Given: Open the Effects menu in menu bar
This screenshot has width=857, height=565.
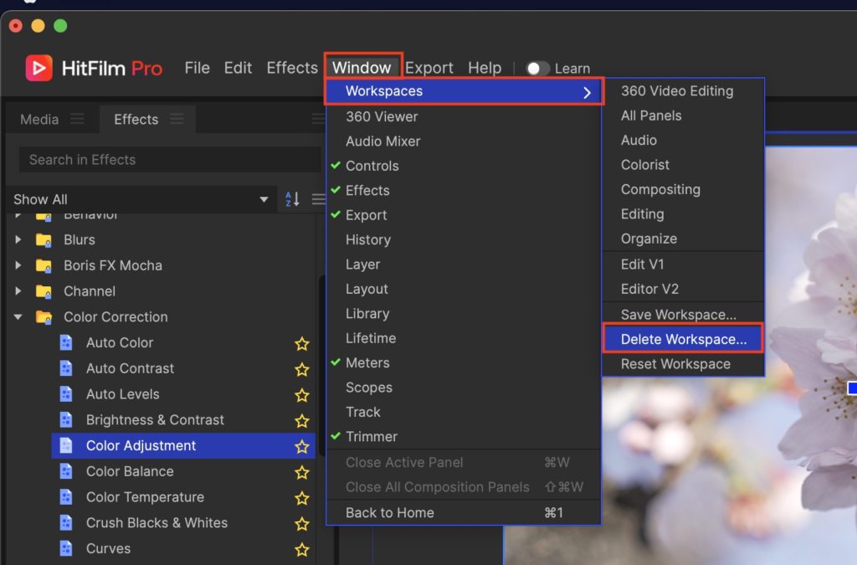Looking at the screenshot, I should 292,68.
